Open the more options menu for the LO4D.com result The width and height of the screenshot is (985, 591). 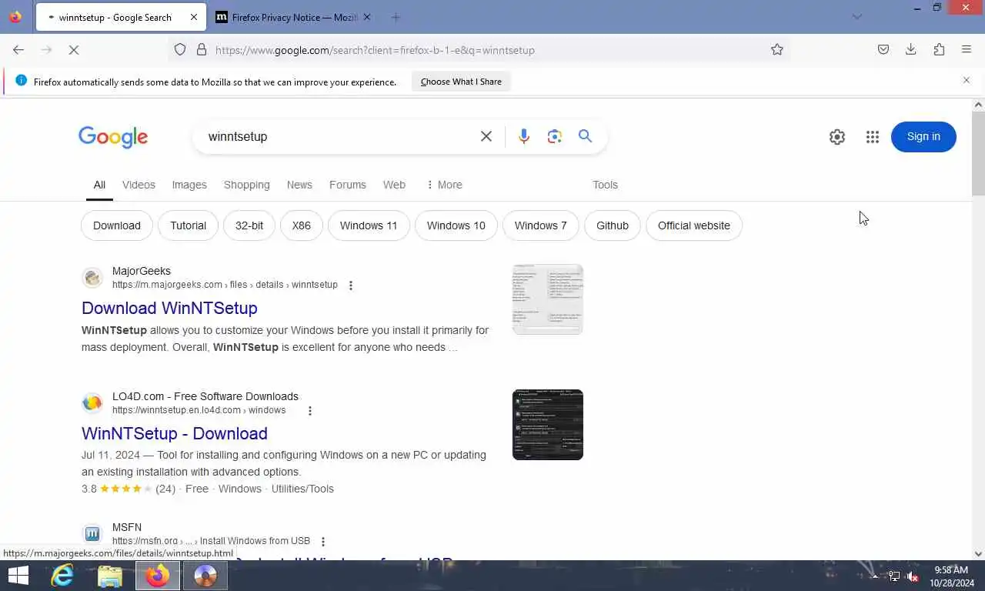[x=310, y=411]
